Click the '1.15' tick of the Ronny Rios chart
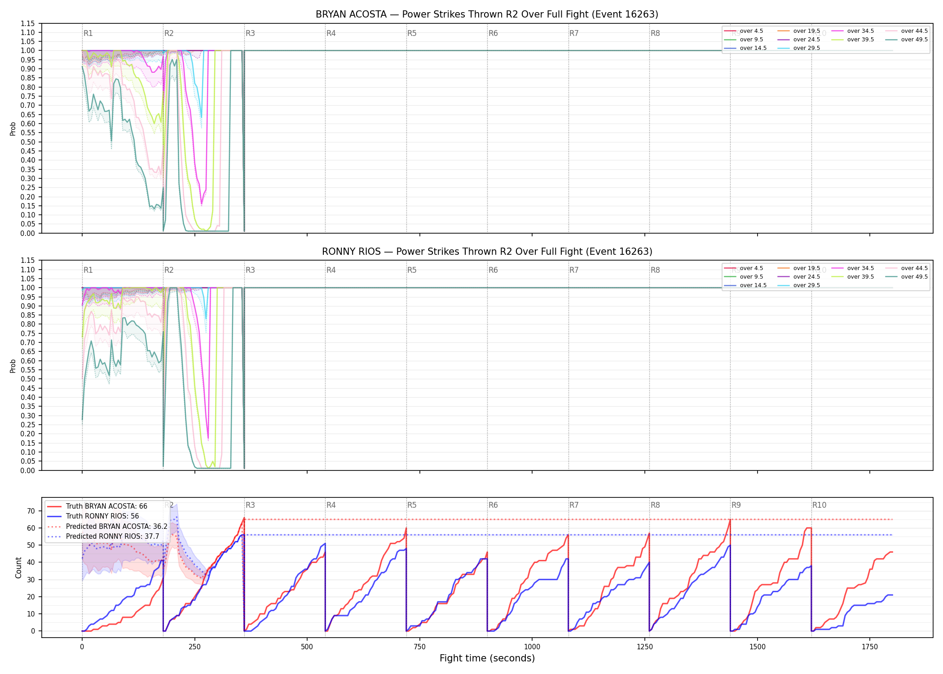 [28, 261]
